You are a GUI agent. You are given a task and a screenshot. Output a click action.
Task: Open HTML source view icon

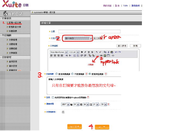point(113,55)
